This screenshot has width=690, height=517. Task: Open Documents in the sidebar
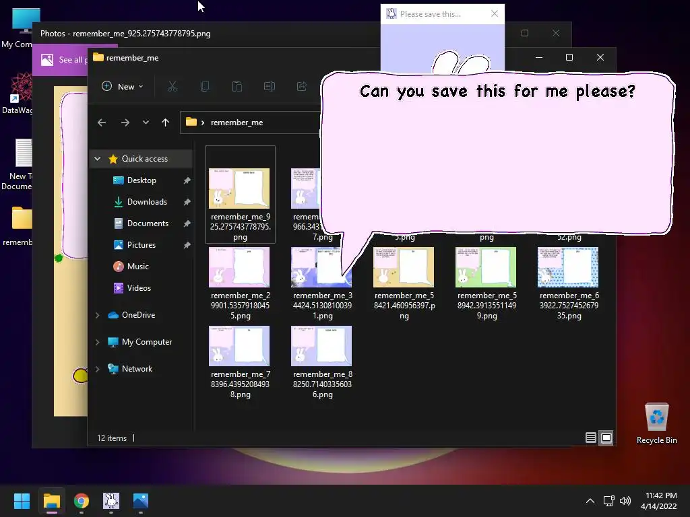click(x=148, y=223)
